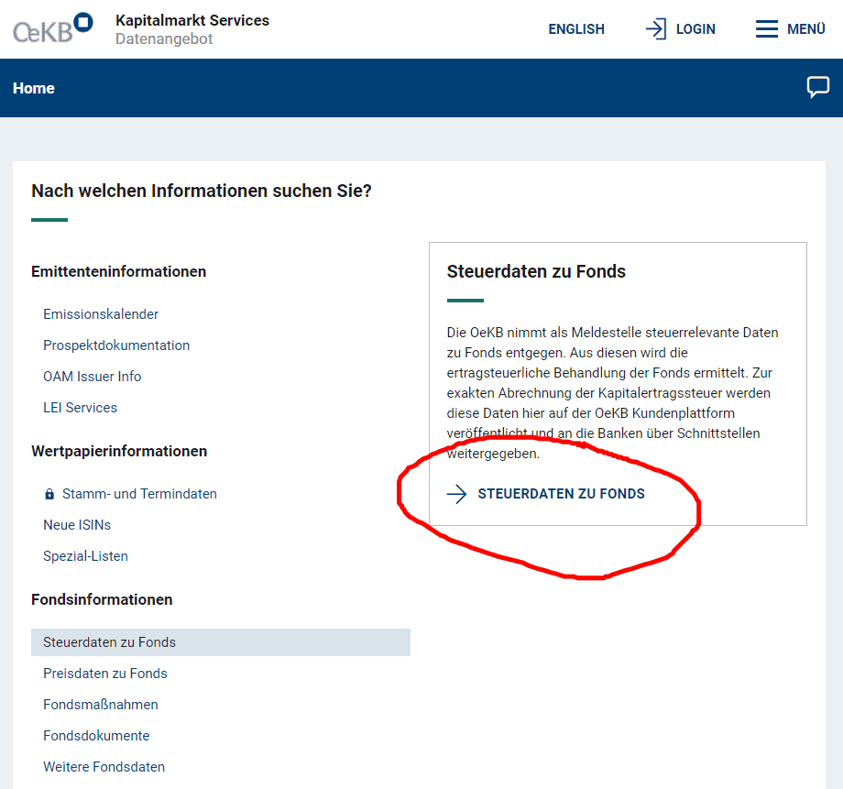Screen dimensions: 843x789
Task: Open Preisdaten zu Fonds
Action: click(105, 674)
